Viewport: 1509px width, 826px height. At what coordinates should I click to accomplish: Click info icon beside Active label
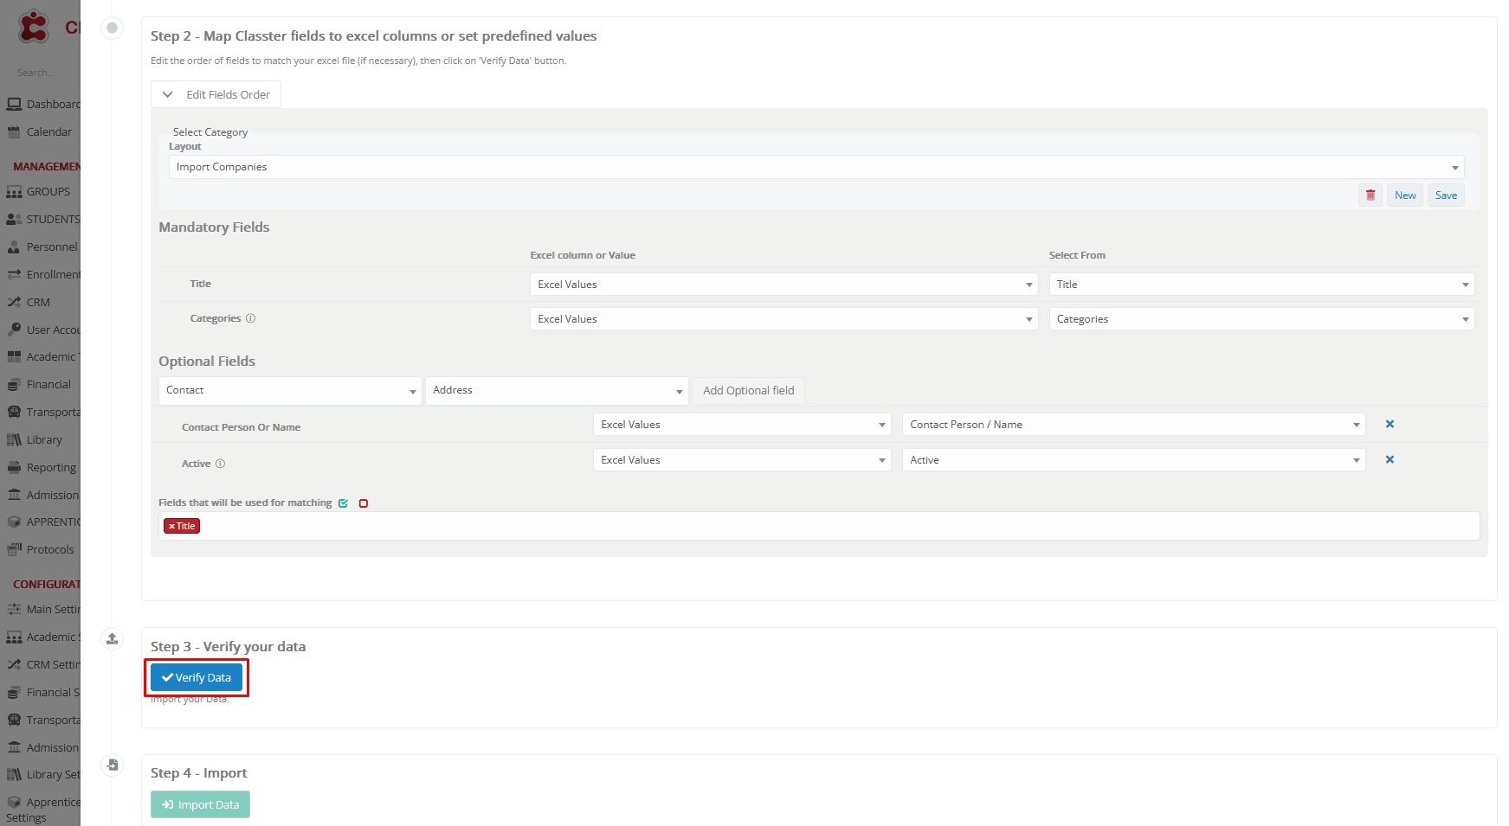221,464
